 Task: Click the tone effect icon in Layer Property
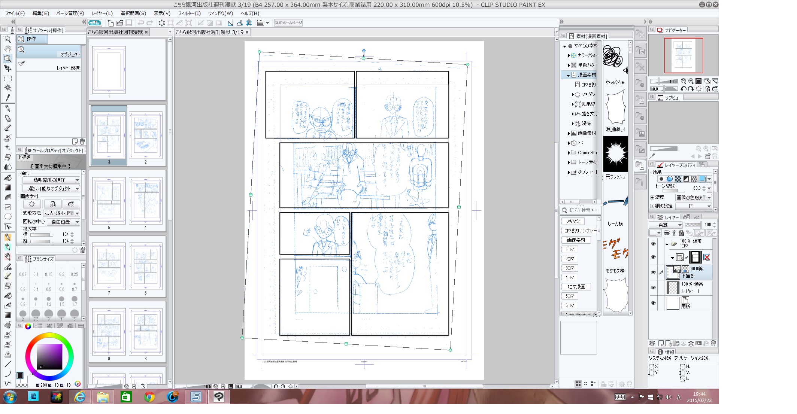click(678, 179)
